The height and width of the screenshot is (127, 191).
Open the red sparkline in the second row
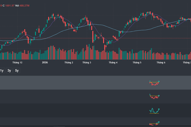tap(155, 97)
